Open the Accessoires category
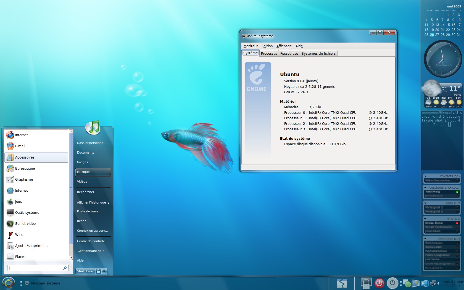The height and width of the screenshot is (290, 464). click(x=36, y=157)
